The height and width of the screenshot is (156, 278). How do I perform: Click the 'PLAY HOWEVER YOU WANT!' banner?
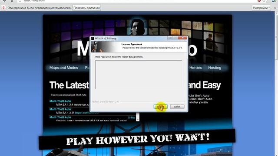[138, 139]
